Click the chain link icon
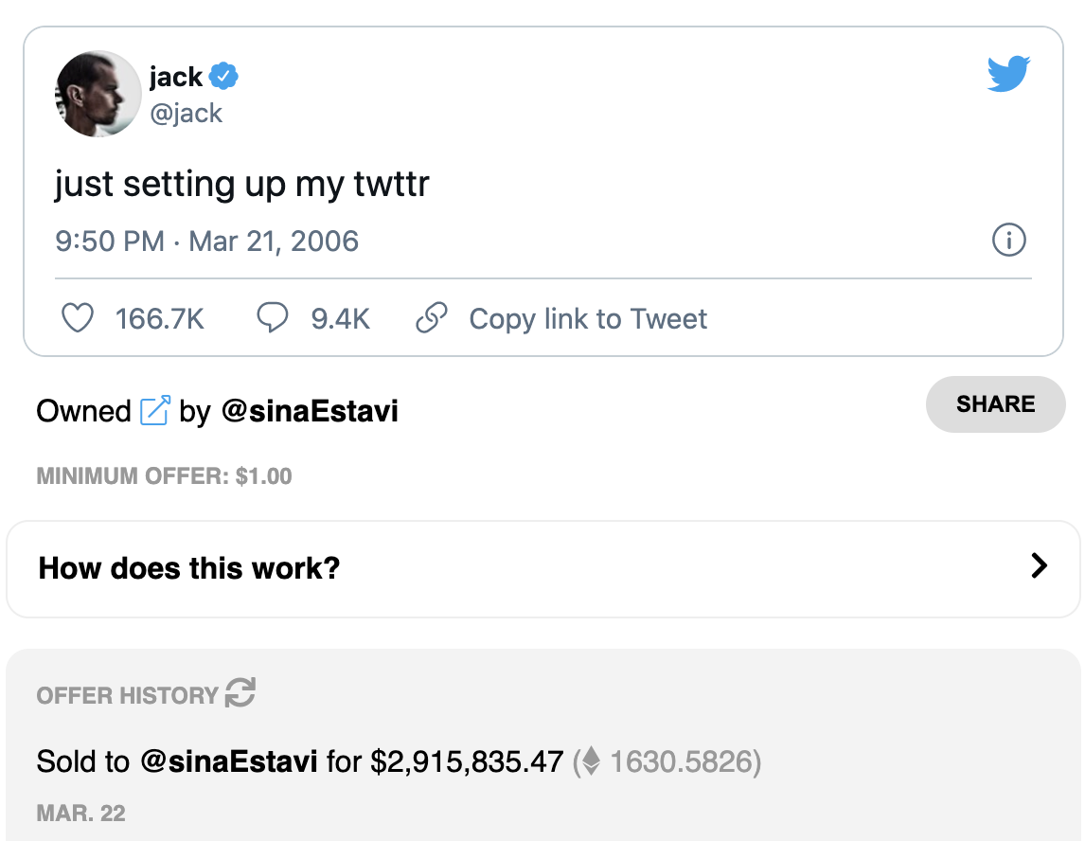The height and width of the screenshot is (841, 1085). [432, 318]
